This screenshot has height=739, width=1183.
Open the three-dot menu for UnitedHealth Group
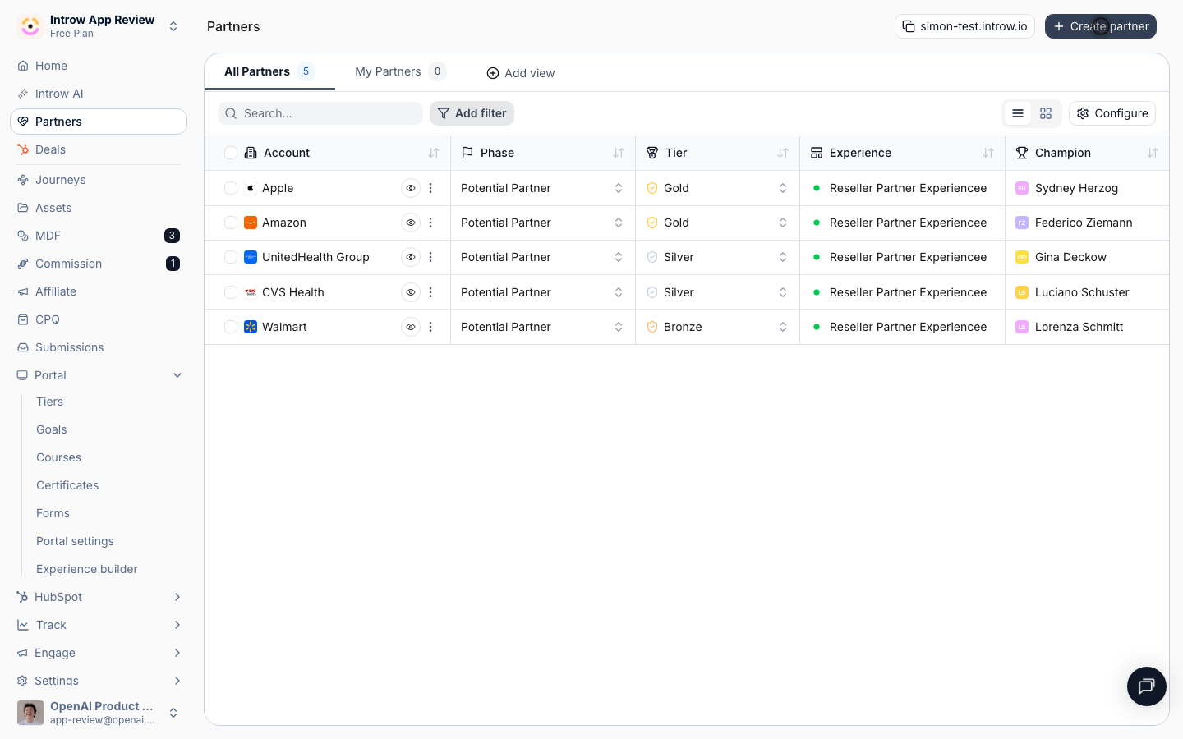pos(430,257)
